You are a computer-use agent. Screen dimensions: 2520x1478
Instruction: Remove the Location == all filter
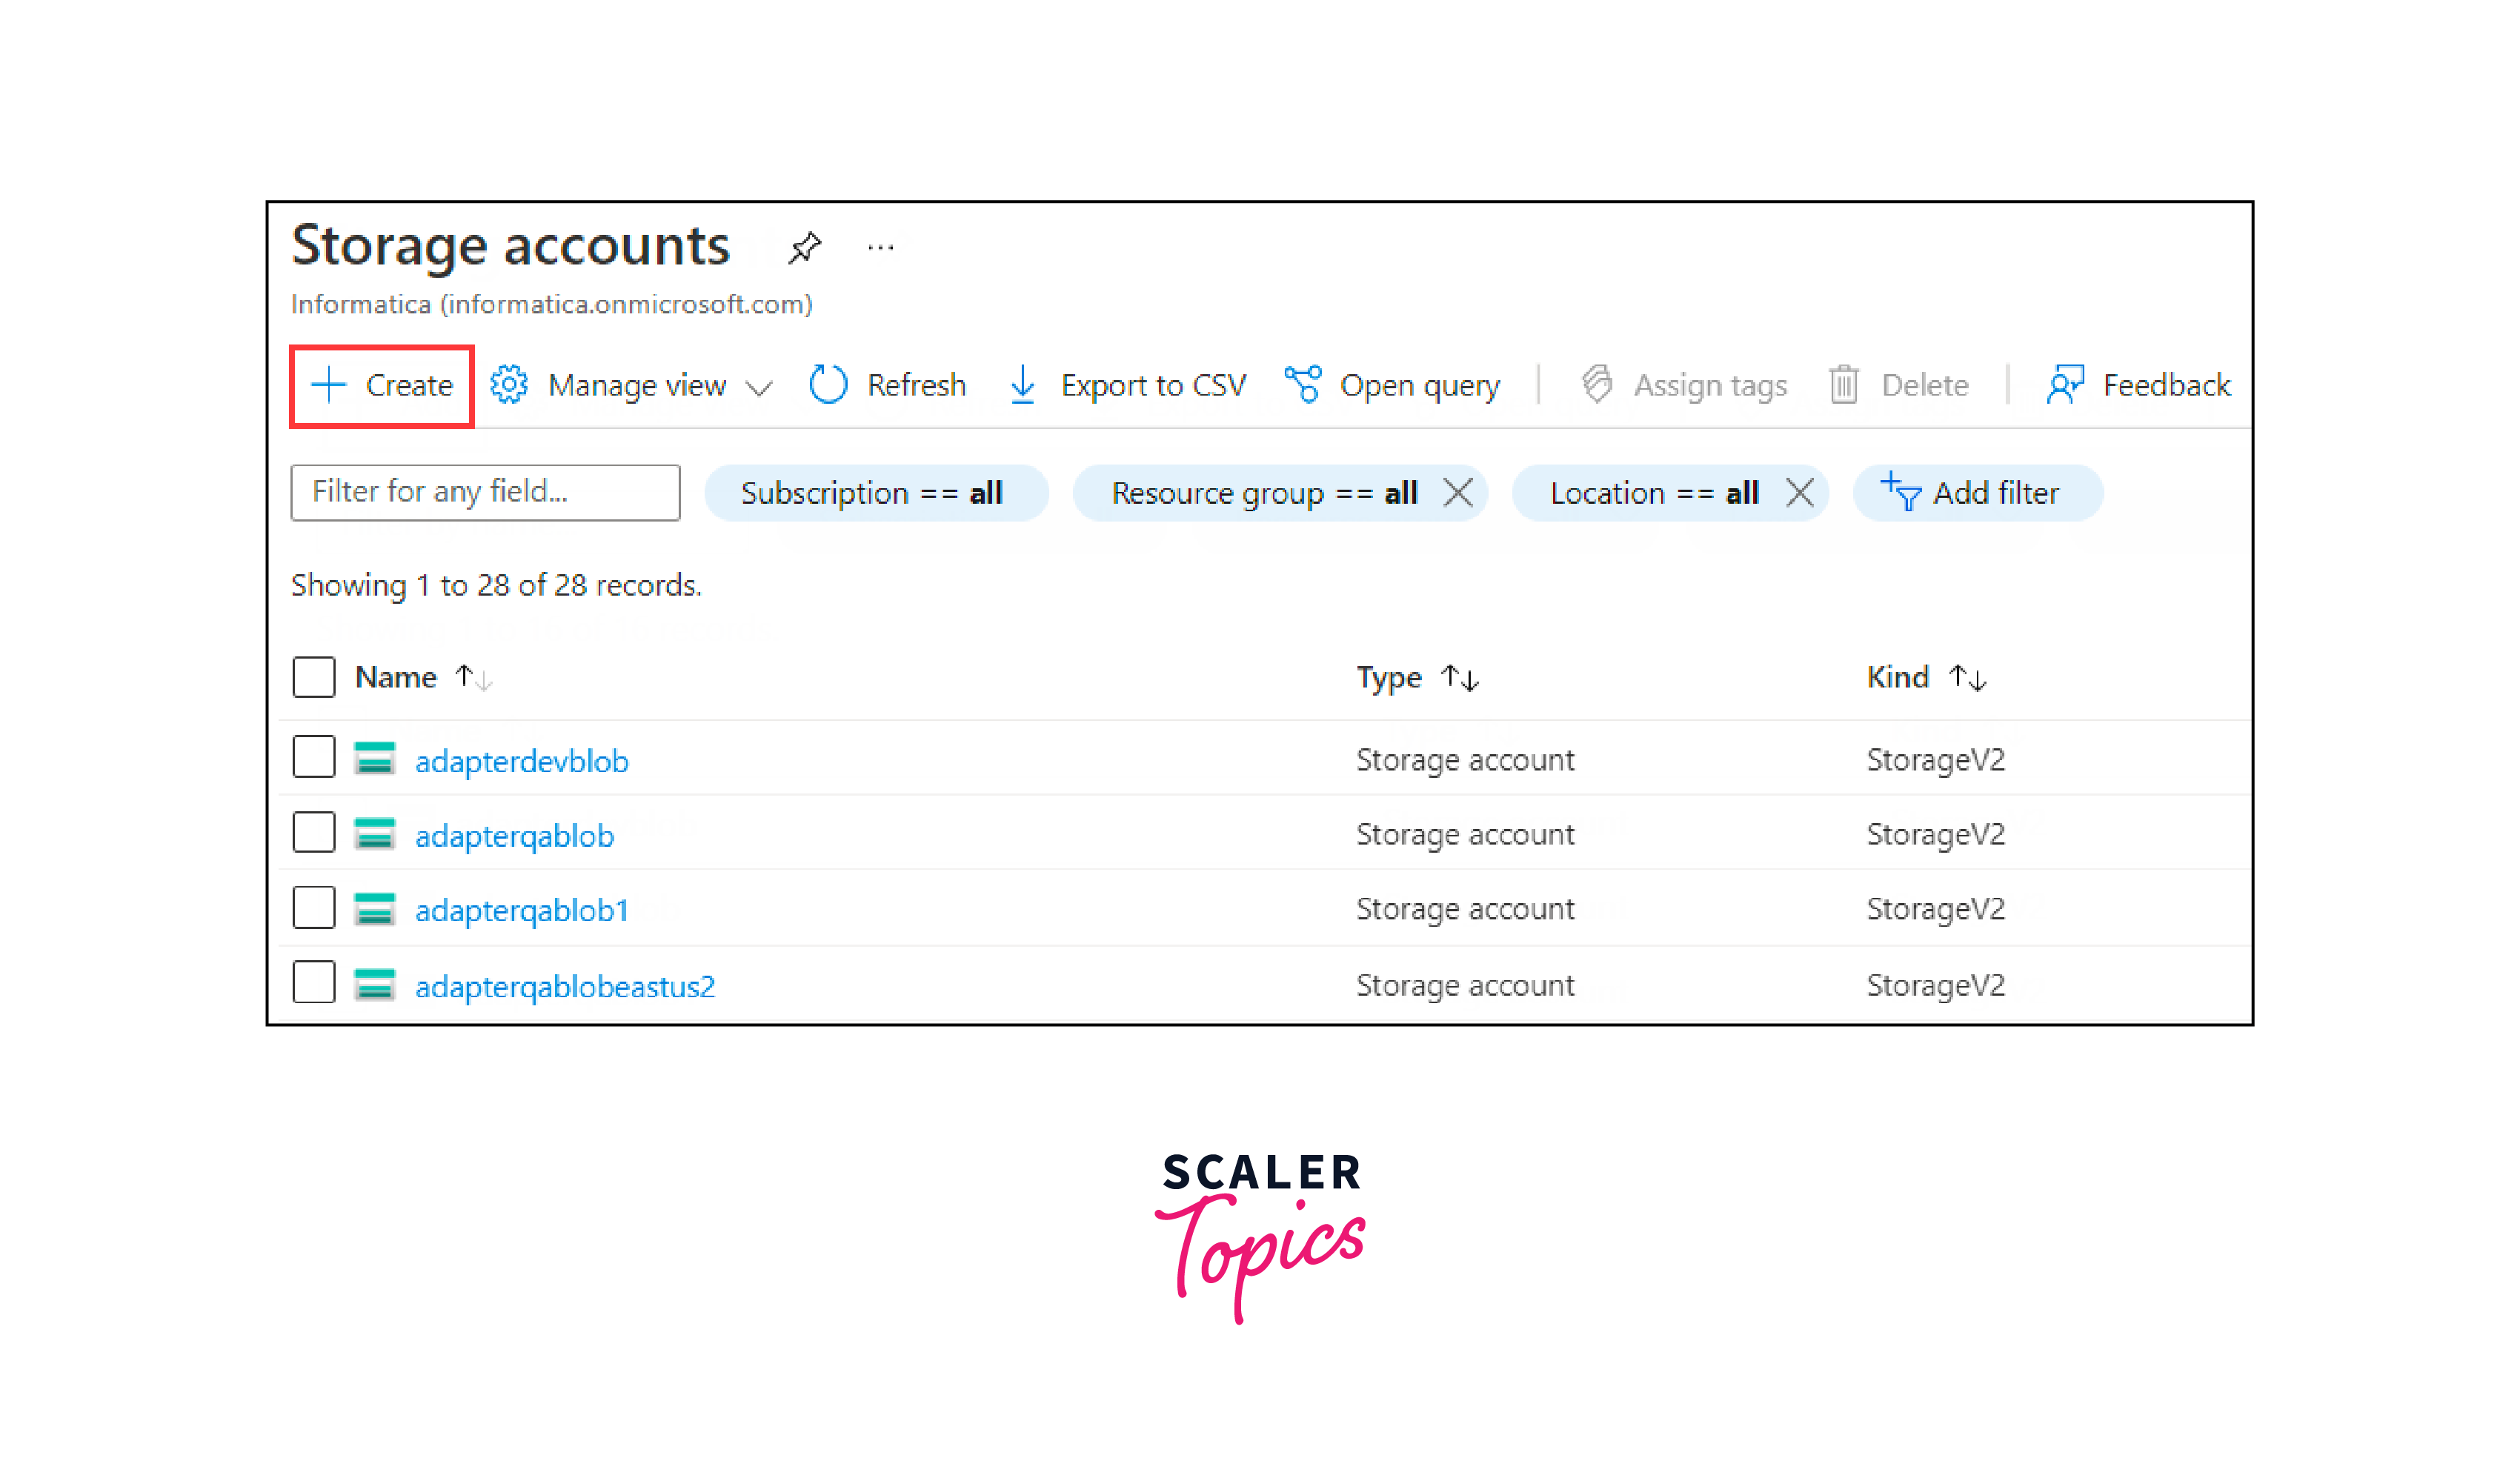tap(1800, 493)
